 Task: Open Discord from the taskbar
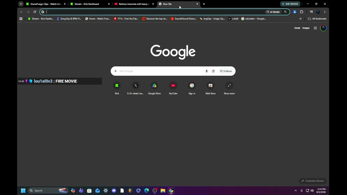tap(114, 191)
